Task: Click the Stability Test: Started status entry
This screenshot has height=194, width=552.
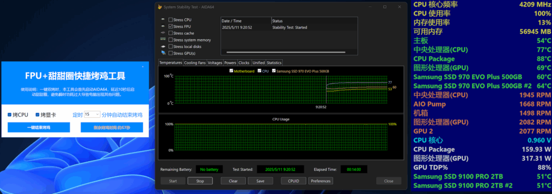Action: tap(289, 27)
